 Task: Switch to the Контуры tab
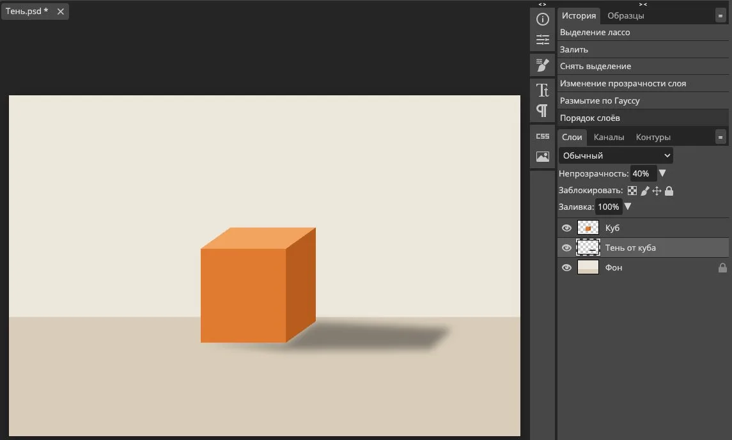[x=653, y=137]
